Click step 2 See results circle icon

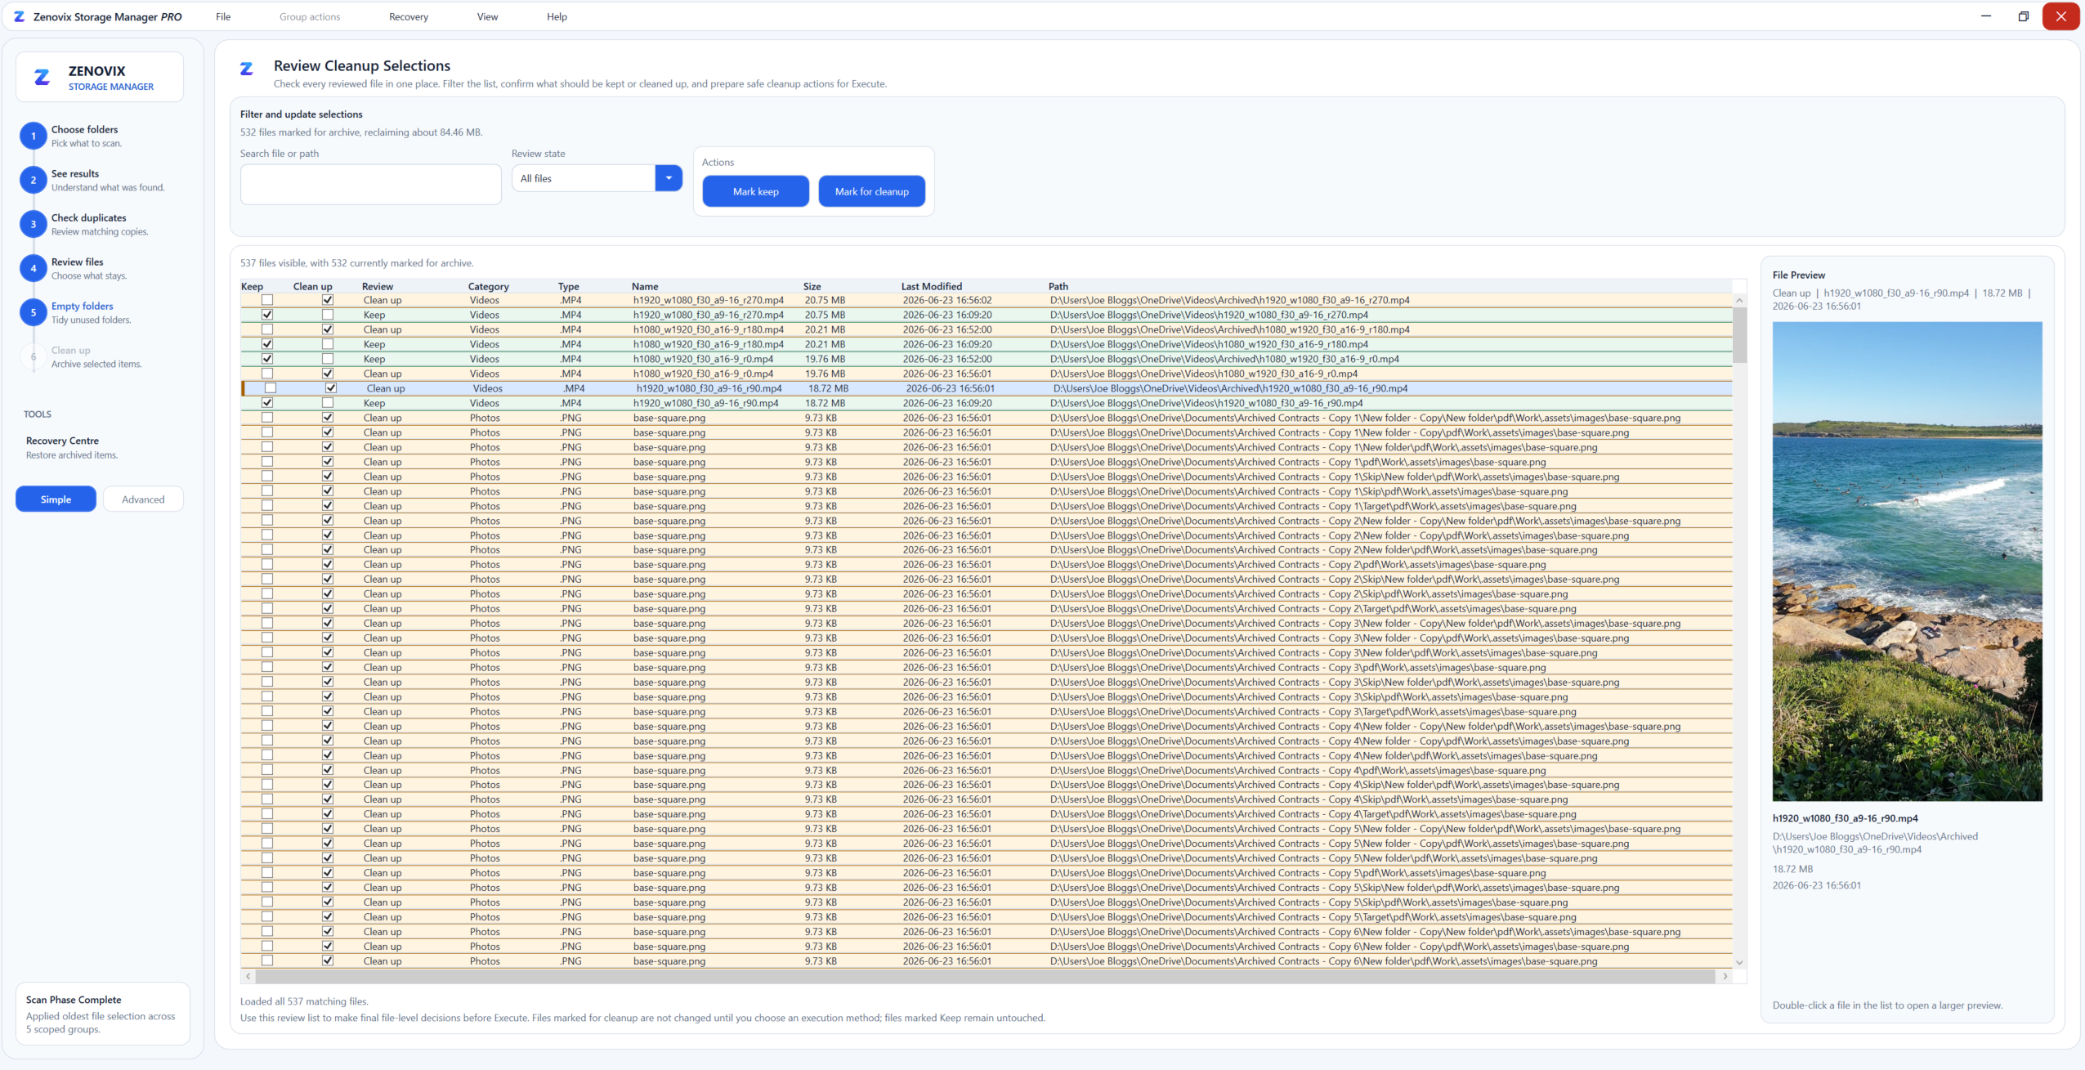click(34, 180)
